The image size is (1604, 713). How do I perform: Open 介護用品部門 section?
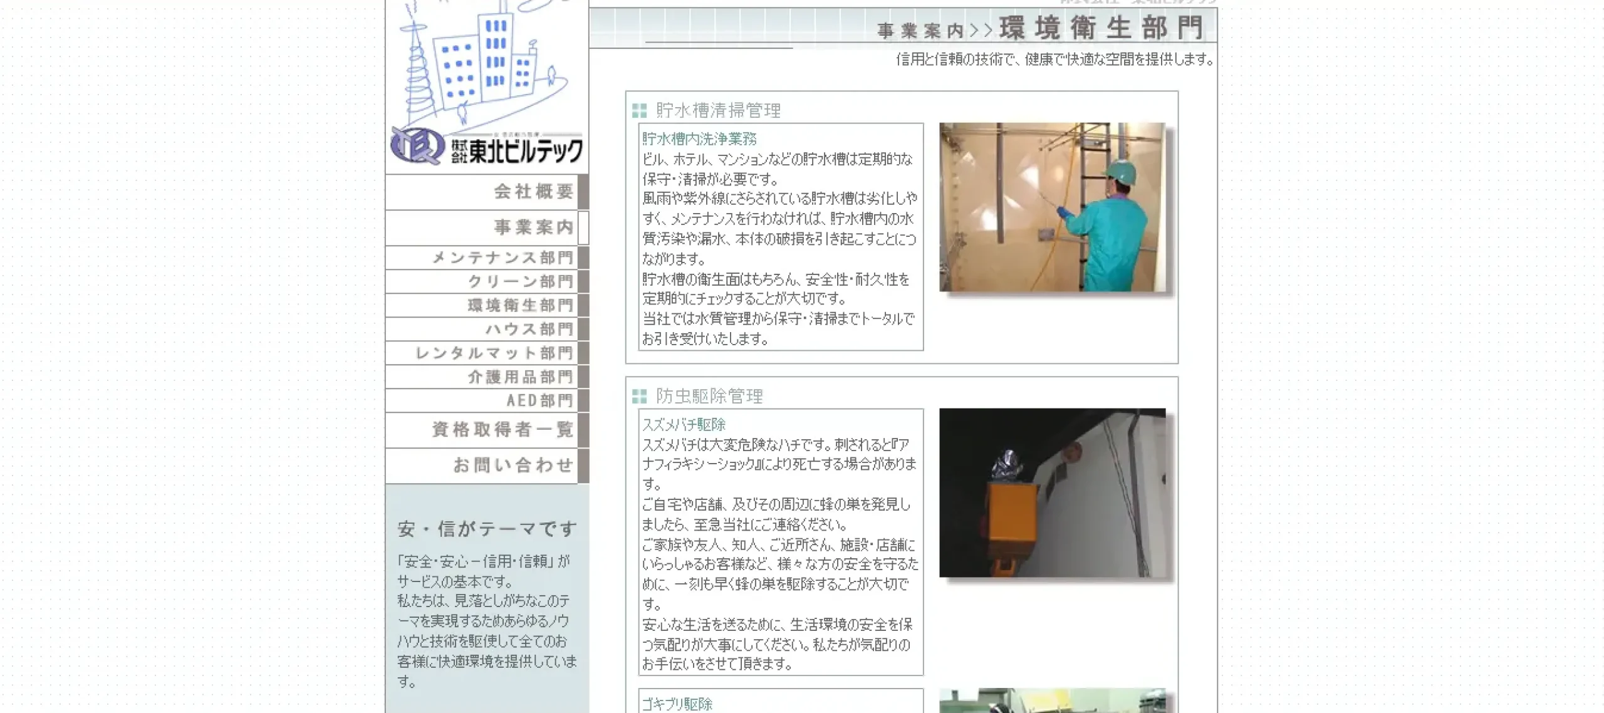click(487, 377)
